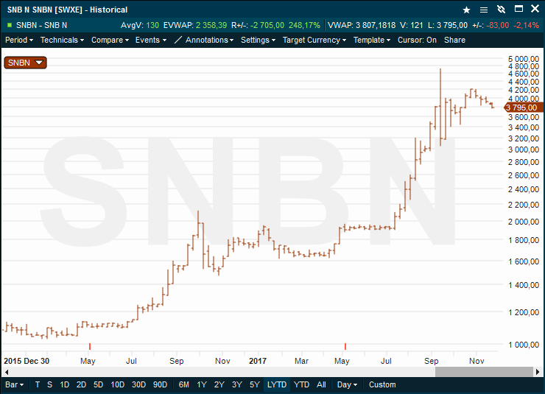The image size is (545, 394).
Task: Open the Target Currency dropdown
Action: coord(314,40)
